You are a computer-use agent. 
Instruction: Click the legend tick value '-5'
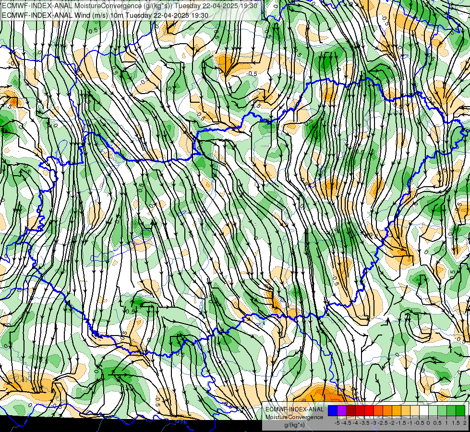pyautogui.click(x=337, y=423)
